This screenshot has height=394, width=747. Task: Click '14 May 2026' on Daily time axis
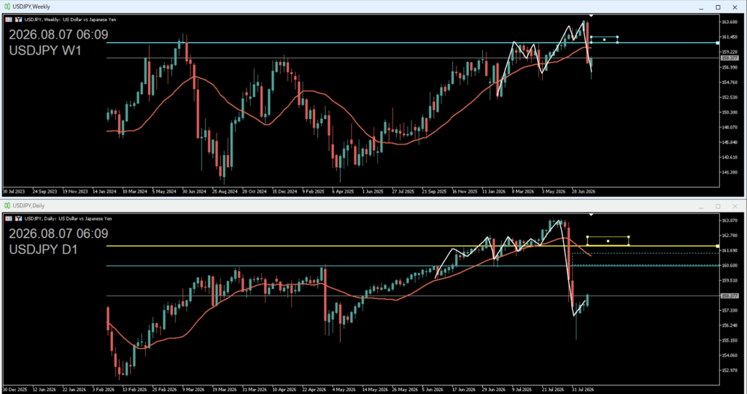point(374,389)
